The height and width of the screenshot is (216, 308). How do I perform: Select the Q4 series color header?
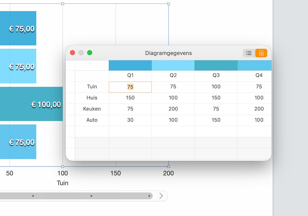[254, 66]
